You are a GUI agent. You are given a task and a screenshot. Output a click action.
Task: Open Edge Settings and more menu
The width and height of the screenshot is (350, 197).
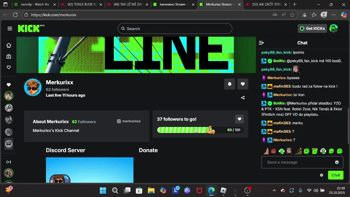[333, 15]
